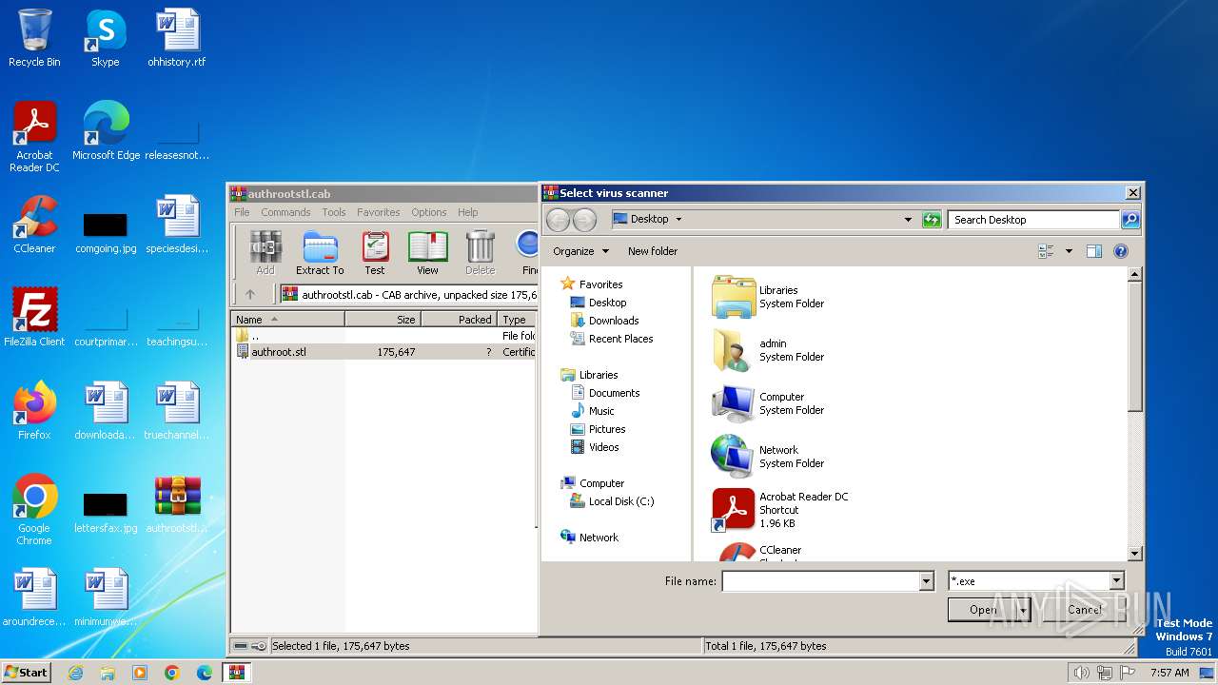Select ohhistory.rtf desktop file
The width and height of the screenshot is (1218, 685).
pos(177,38)
